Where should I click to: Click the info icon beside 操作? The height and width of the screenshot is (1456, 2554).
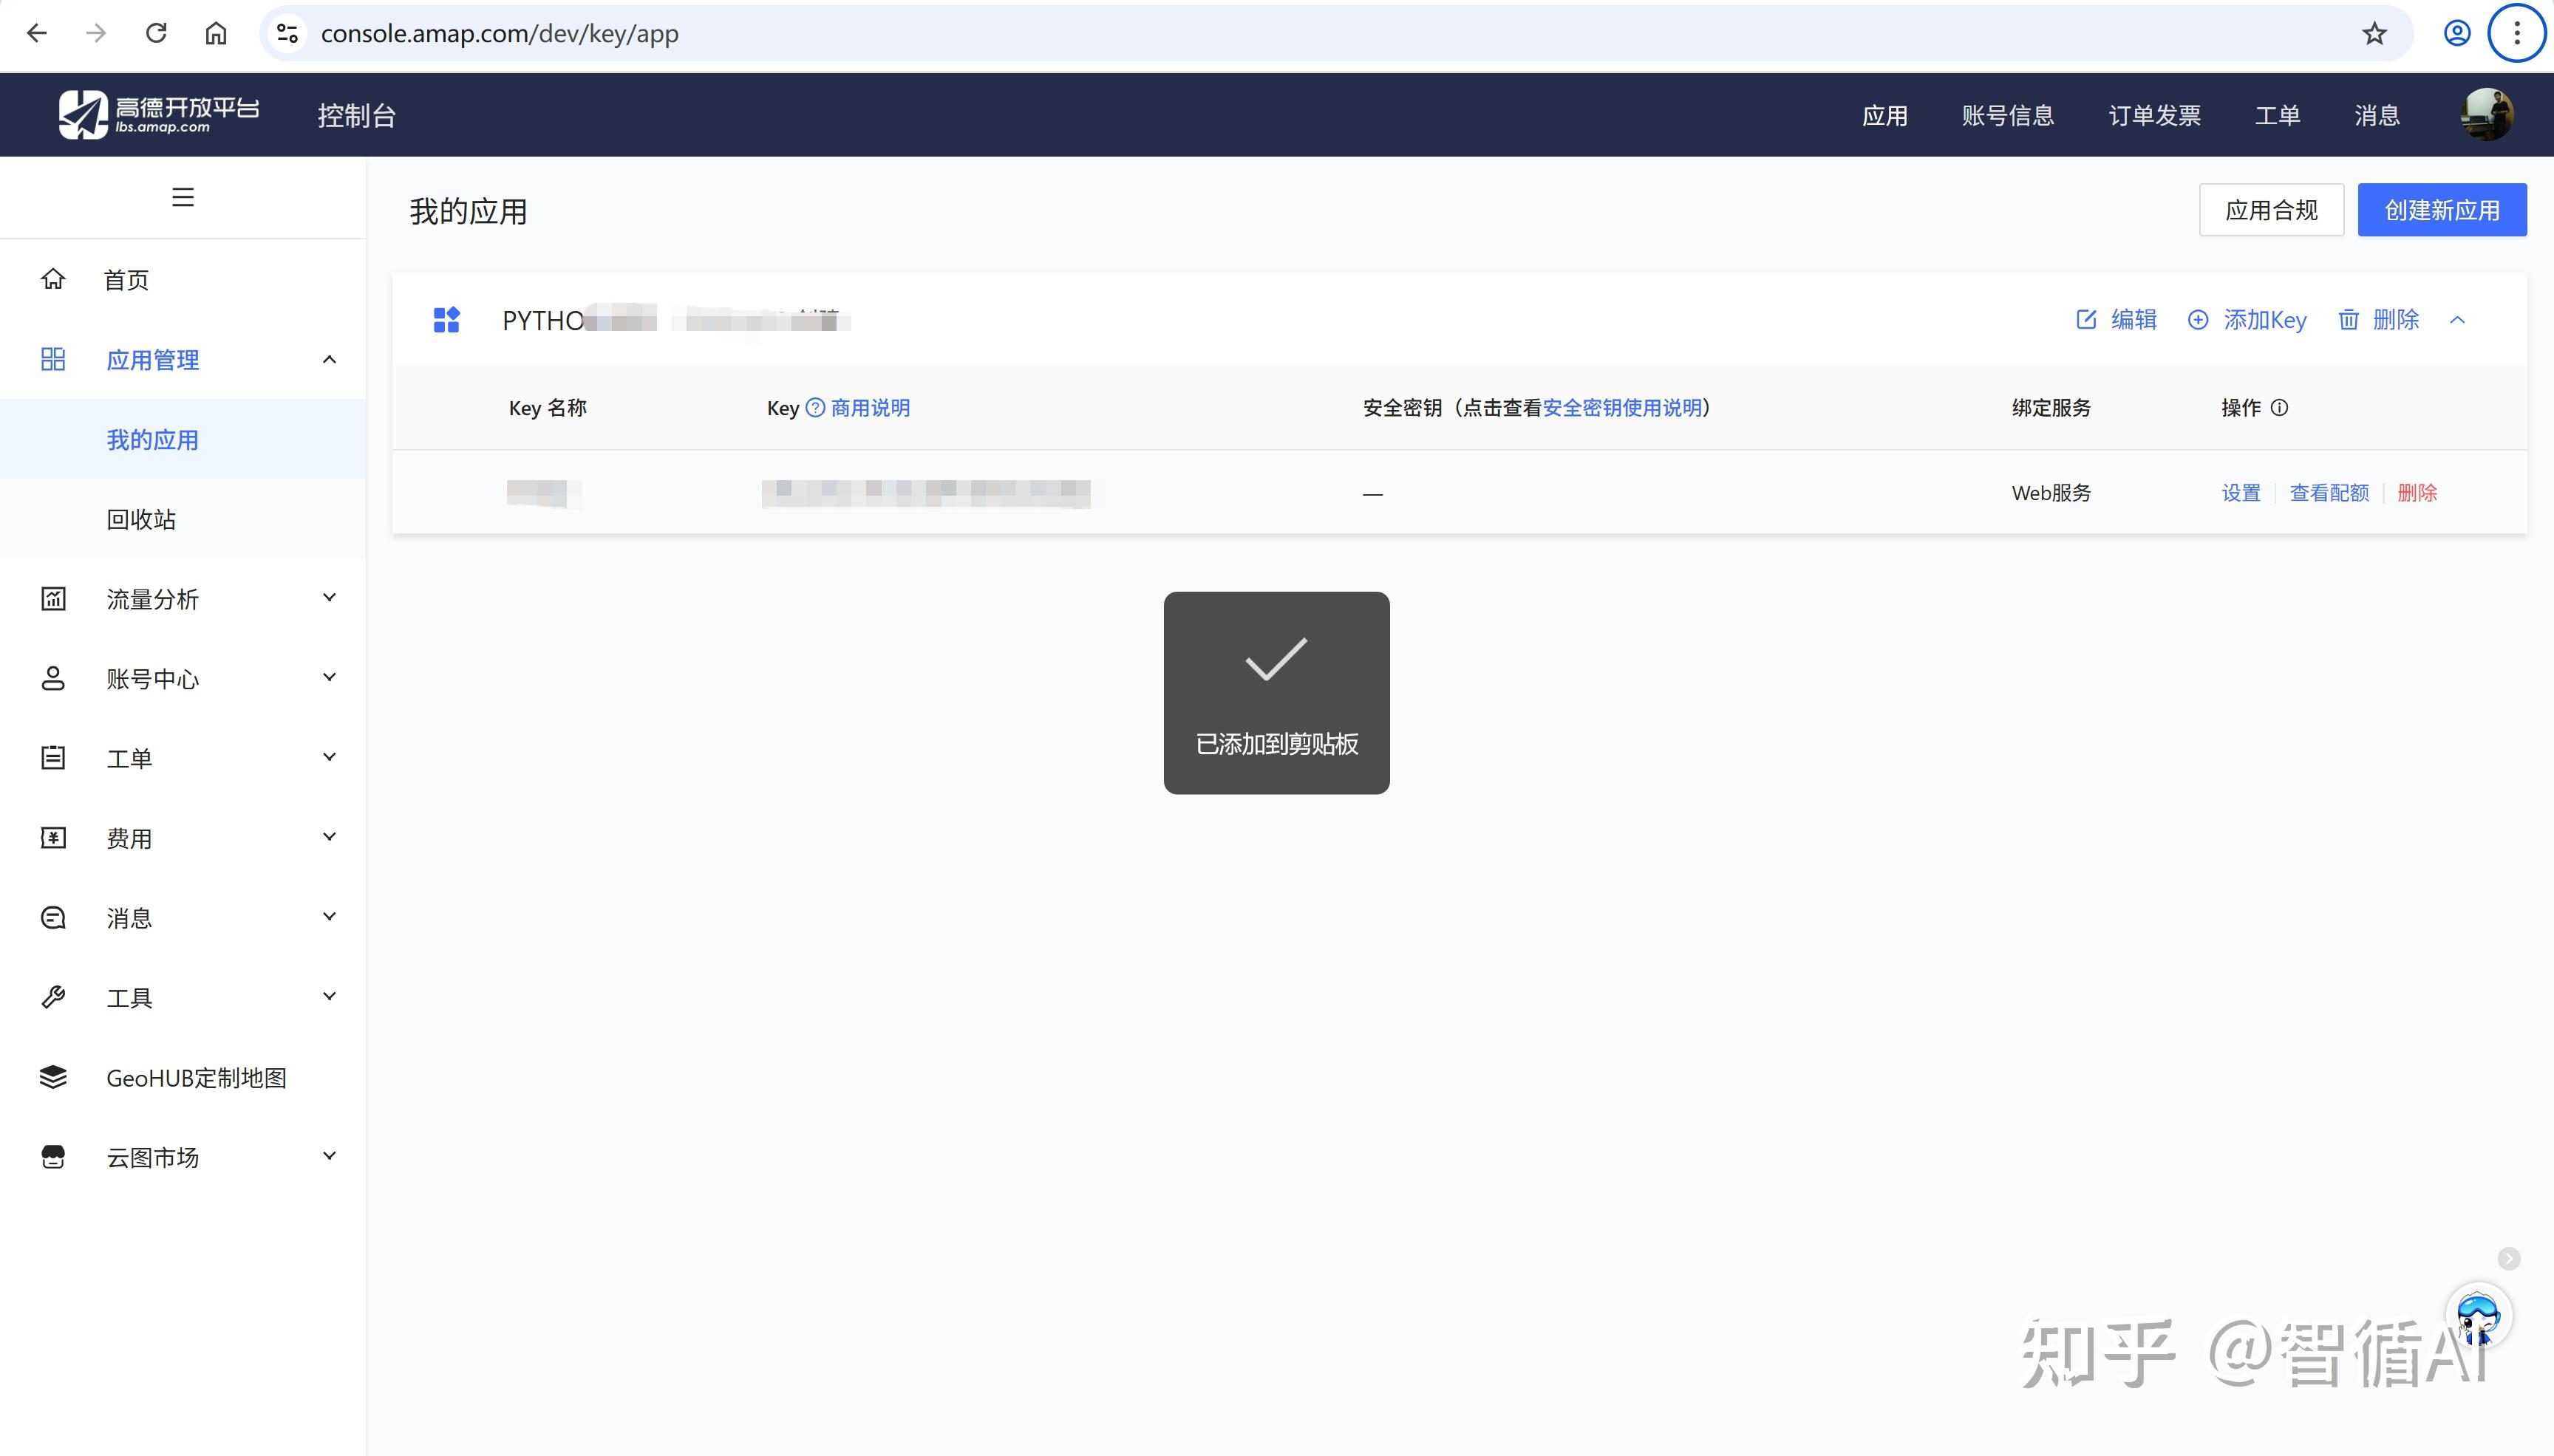(x=2279, y=408)
